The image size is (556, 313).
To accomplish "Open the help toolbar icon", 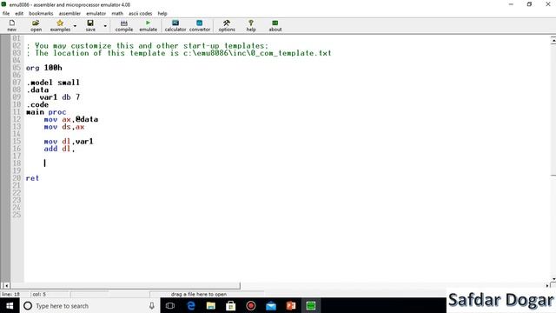I will 251,26.
